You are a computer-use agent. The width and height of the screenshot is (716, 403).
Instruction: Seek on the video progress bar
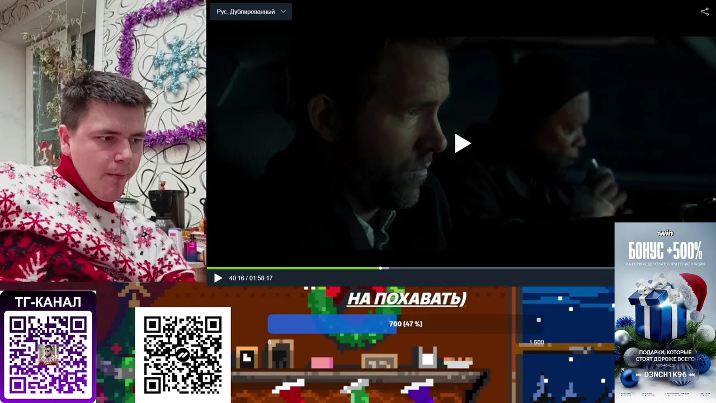click(411, 268)
